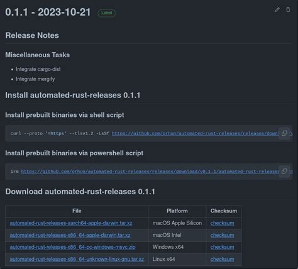Click Install prebuilt binaries via shell script heading
Screen dimensions: 298x269
tap(65, 115)
